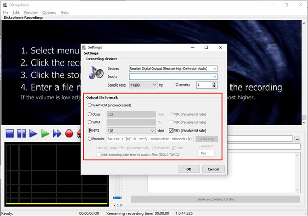The image size is (308, 216).
Task: Click the ellipsis browse button beside file field
Action: coord(297,139)
